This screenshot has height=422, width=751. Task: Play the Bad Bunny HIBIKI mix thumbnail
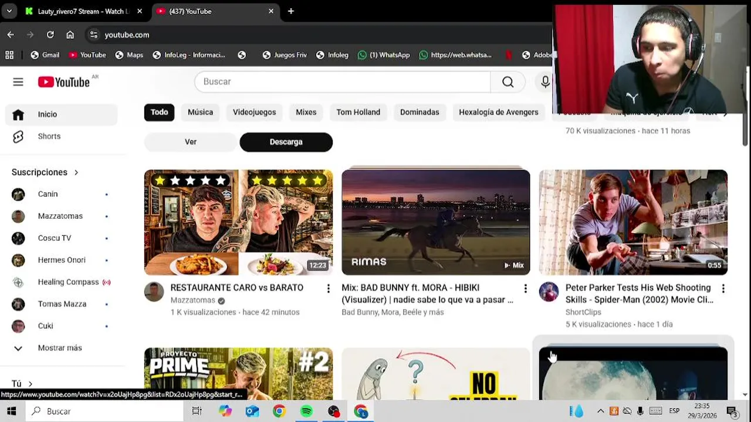[x=436, y=222]
